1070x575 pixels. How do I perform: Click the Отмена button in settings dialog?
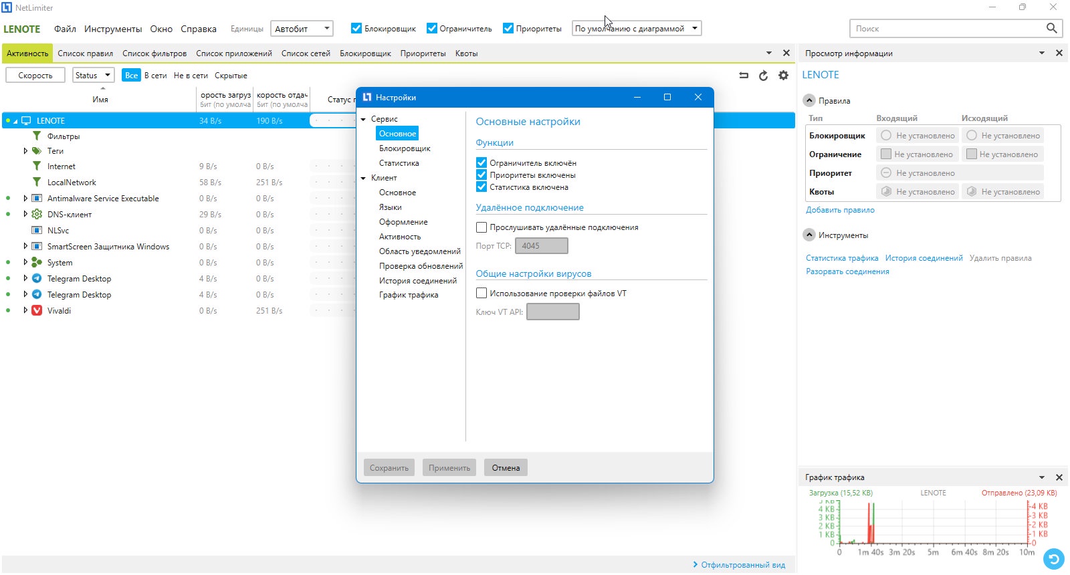point(506,467)
